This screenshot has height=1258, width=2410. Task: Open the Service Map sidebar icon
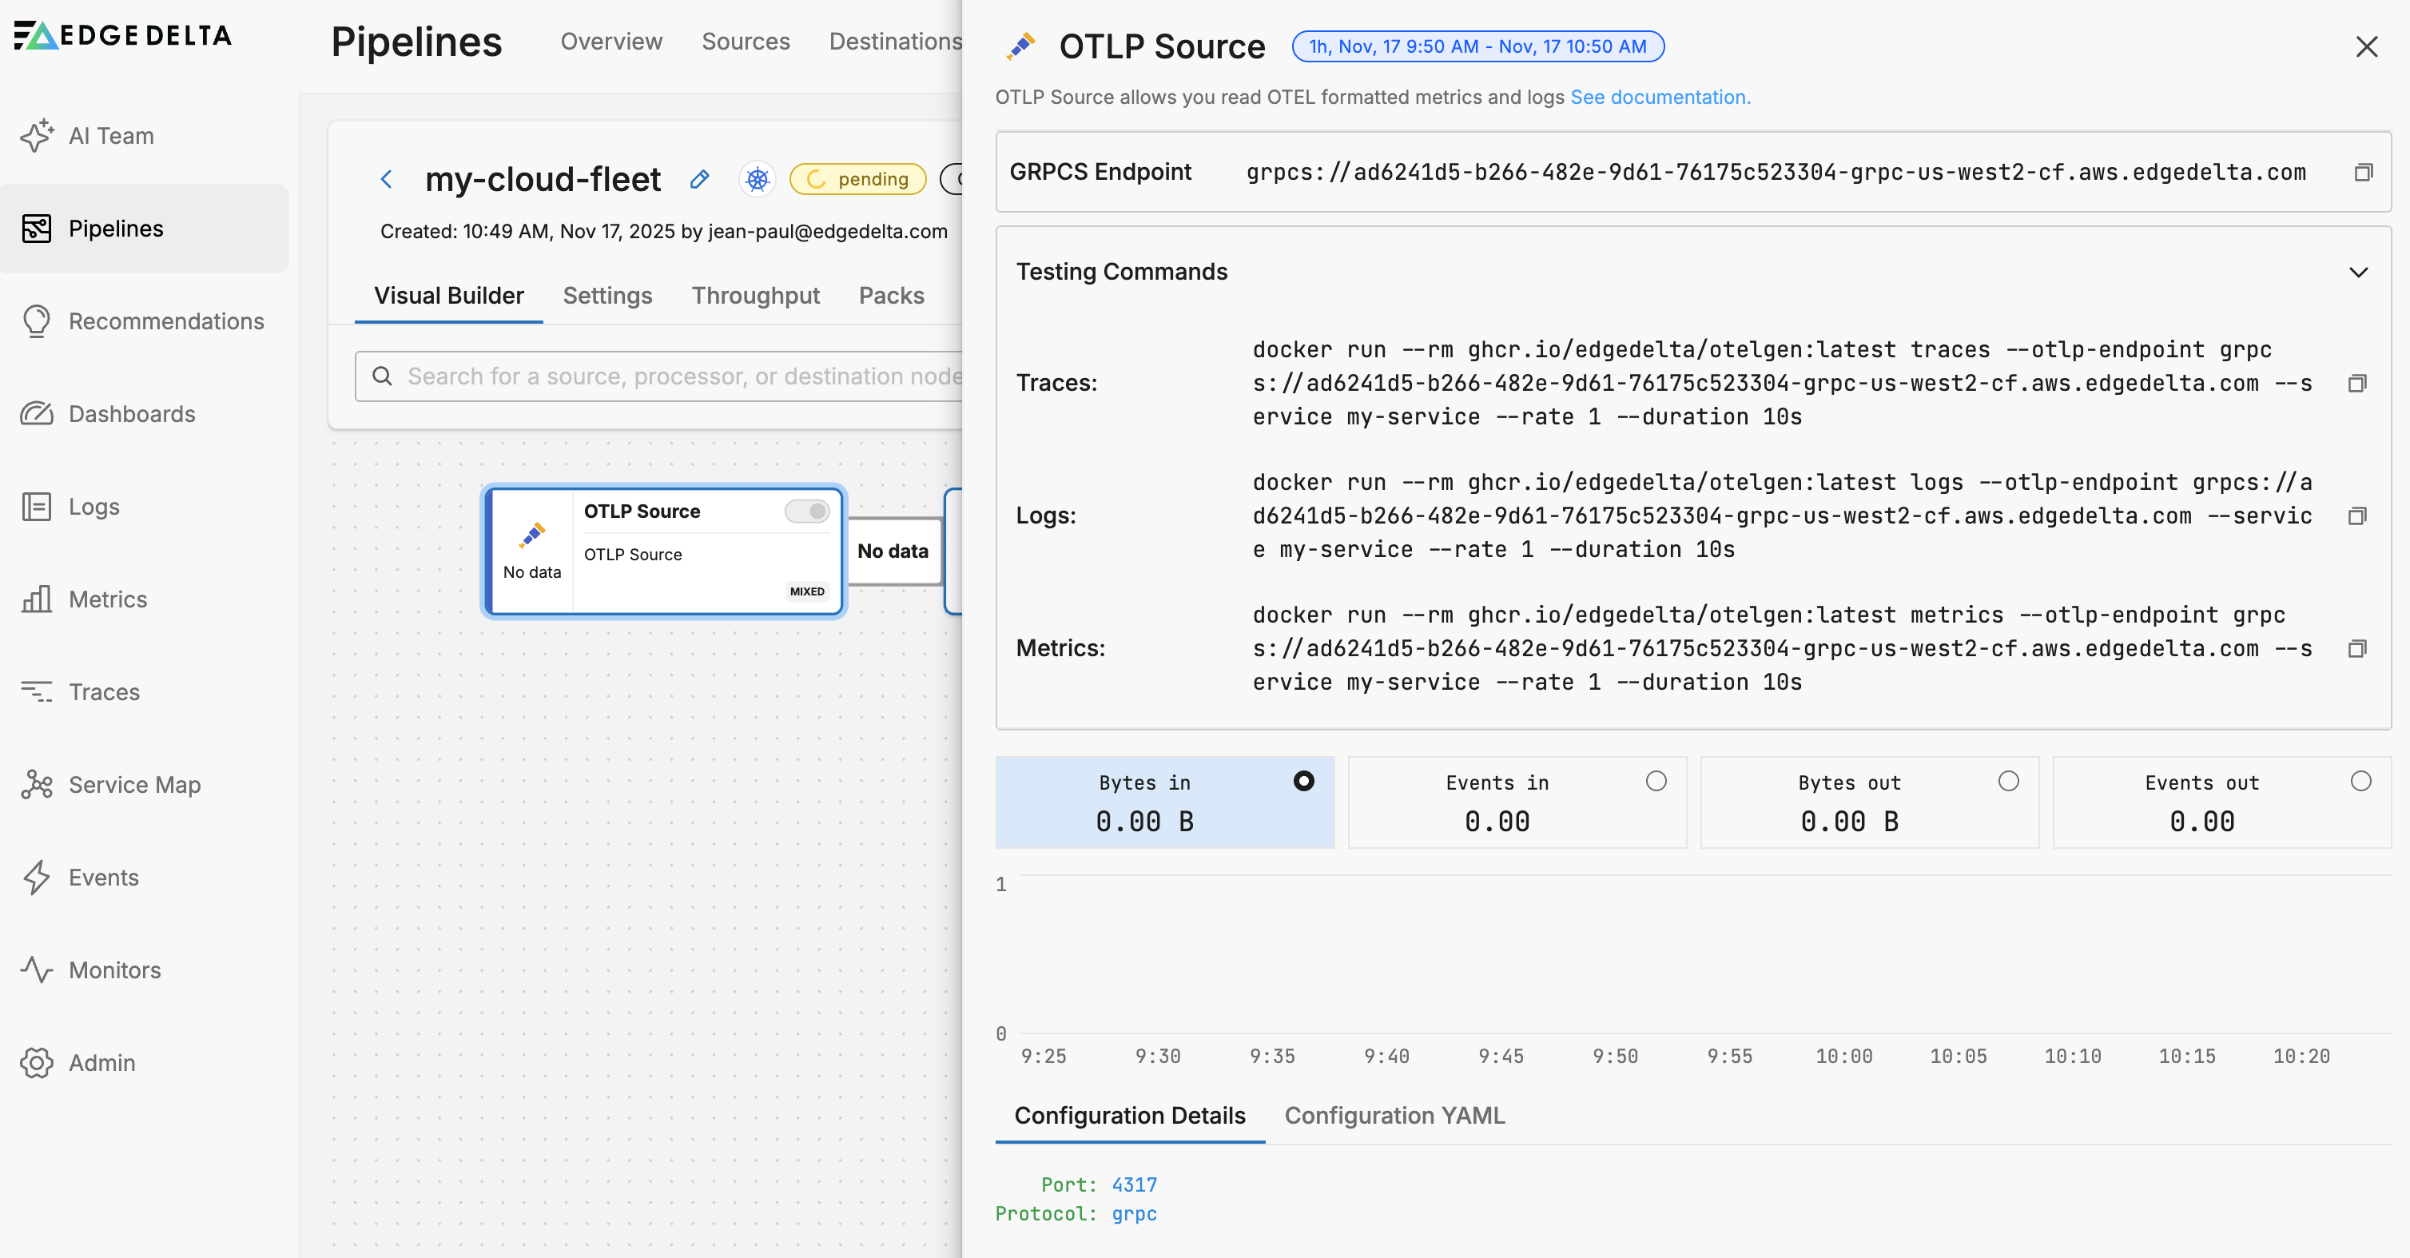pyautogui.click(x=37, y=784)
